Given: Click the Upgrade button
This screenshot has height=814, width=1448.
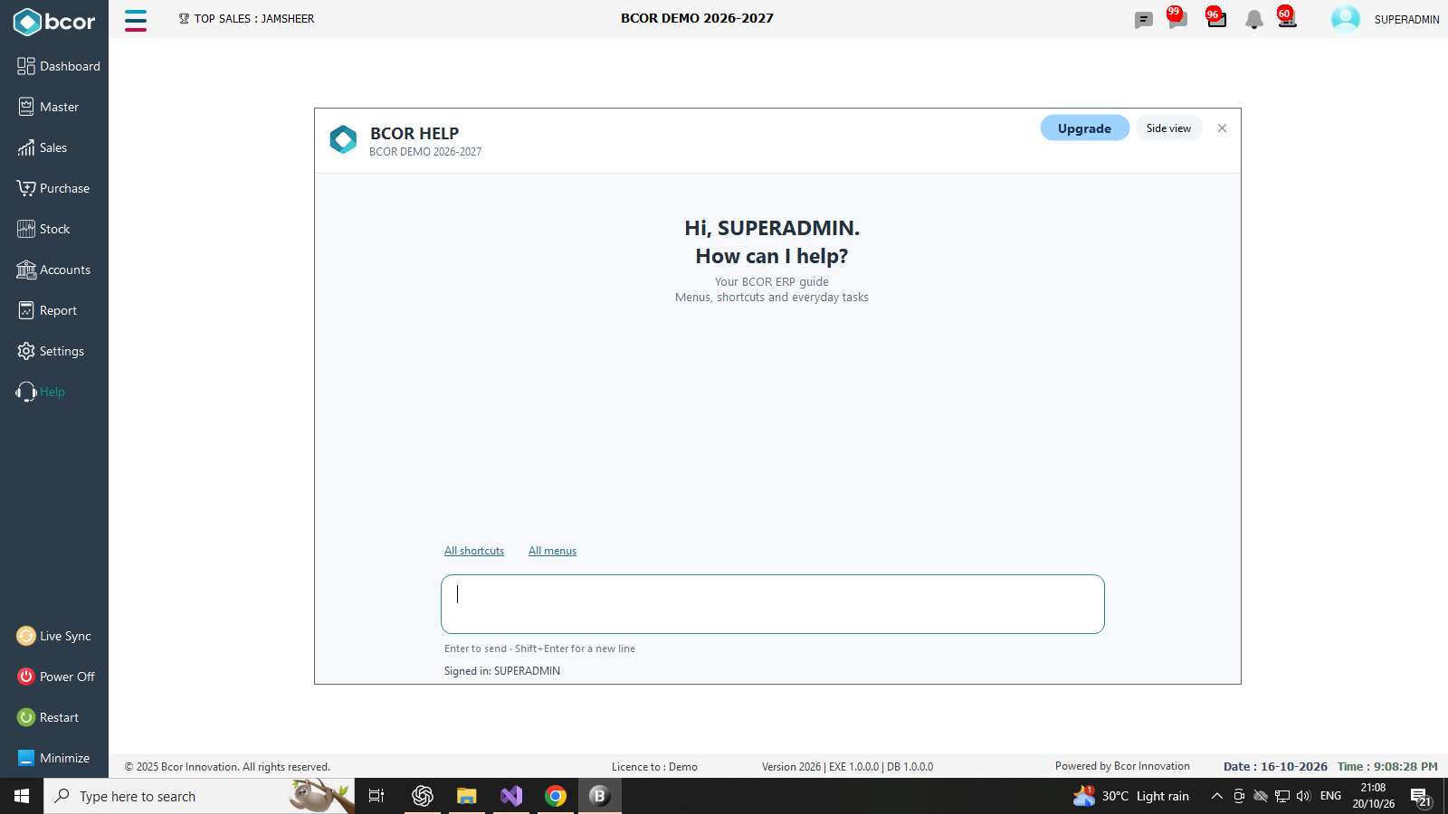Looking at the screenshot, I should pyautogui.click(x=1084, y=128).
